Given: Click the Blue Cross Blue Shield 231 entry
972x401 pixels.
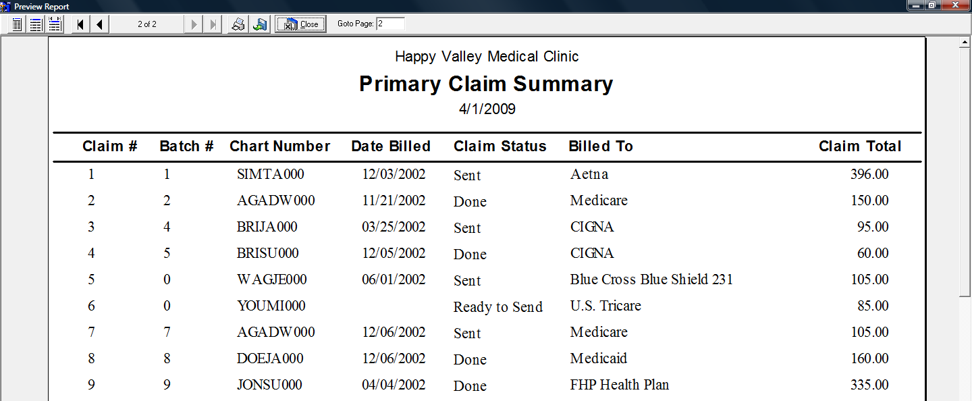Looking at the screenshot, I should click(x=651, y=279).
